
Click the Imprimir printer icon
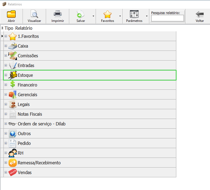tap(57, 14)
